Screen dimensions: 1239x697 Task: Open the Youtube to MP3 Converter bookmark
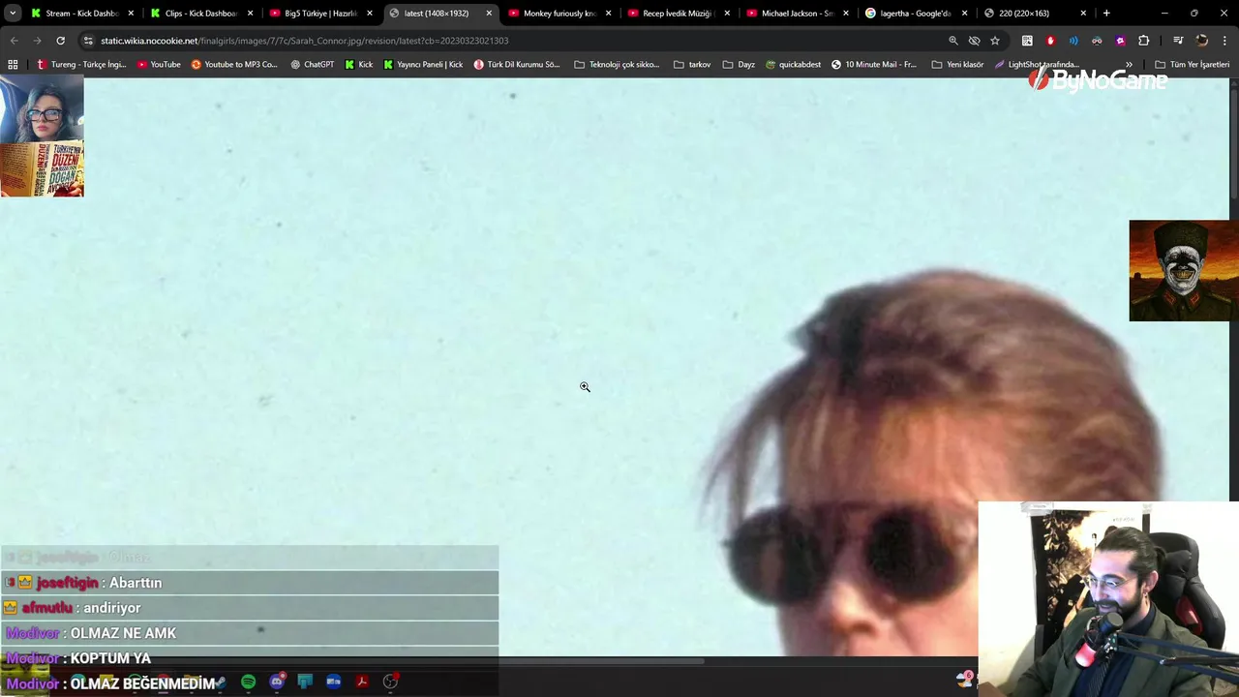(234, 64)
